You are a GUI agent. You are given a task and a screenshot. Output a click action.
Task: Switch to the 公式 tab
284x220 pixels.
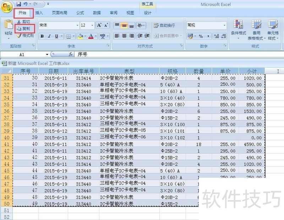pos(80,13)
